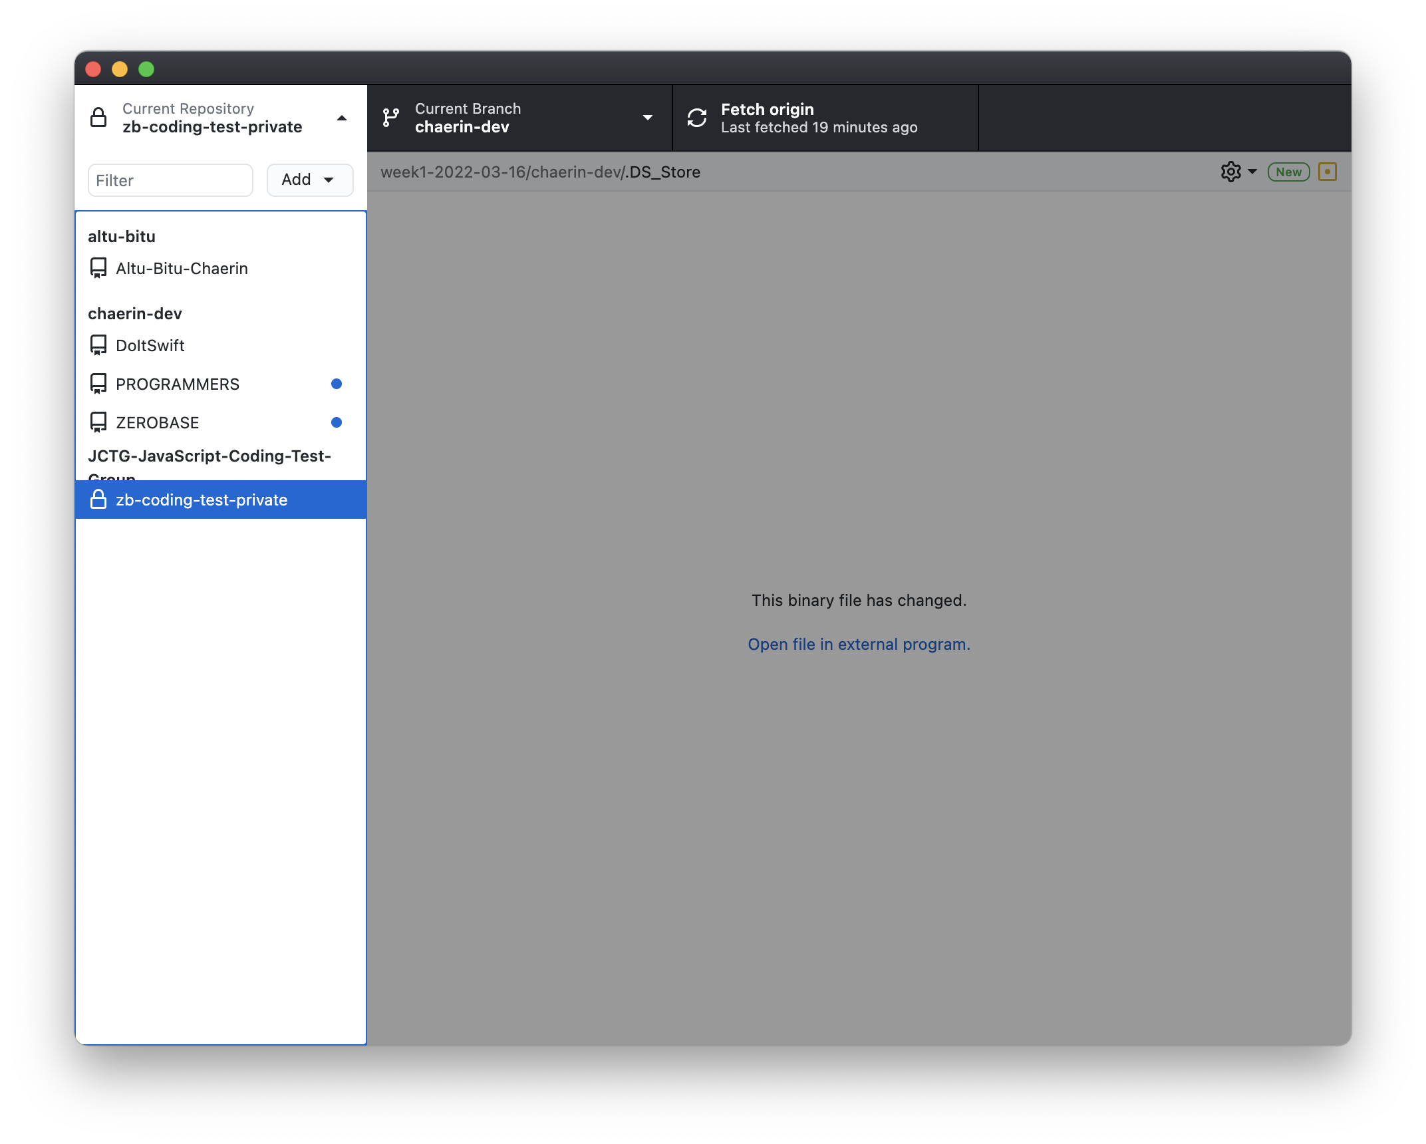Click the New button icon in toolbar
1426x1144 pixels.
pyautogui.click(x=1288, y=173)
